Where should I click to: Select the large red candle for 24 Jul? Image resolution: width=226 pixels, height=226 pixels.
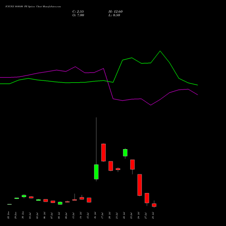click(x=140, y=185)
